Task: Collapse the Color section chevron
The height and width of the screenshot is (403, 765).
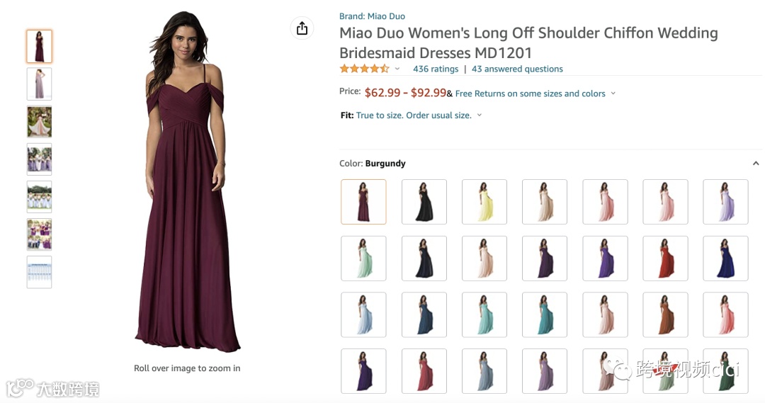Action: [x=755, y=164]
